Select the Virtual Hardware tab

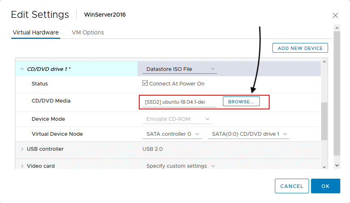point(36,32)
